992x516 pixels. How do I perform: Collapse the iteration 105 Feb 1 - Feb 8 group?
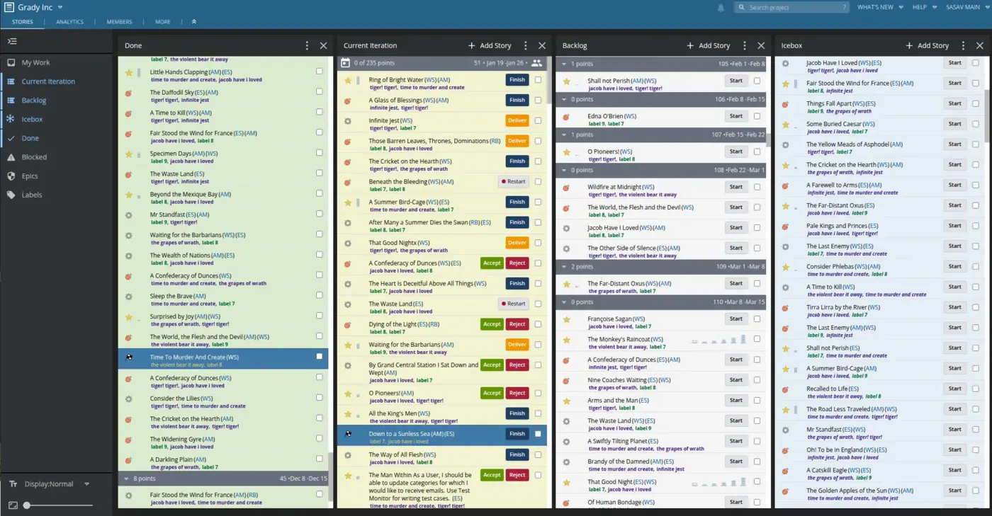tap(564, 64)
